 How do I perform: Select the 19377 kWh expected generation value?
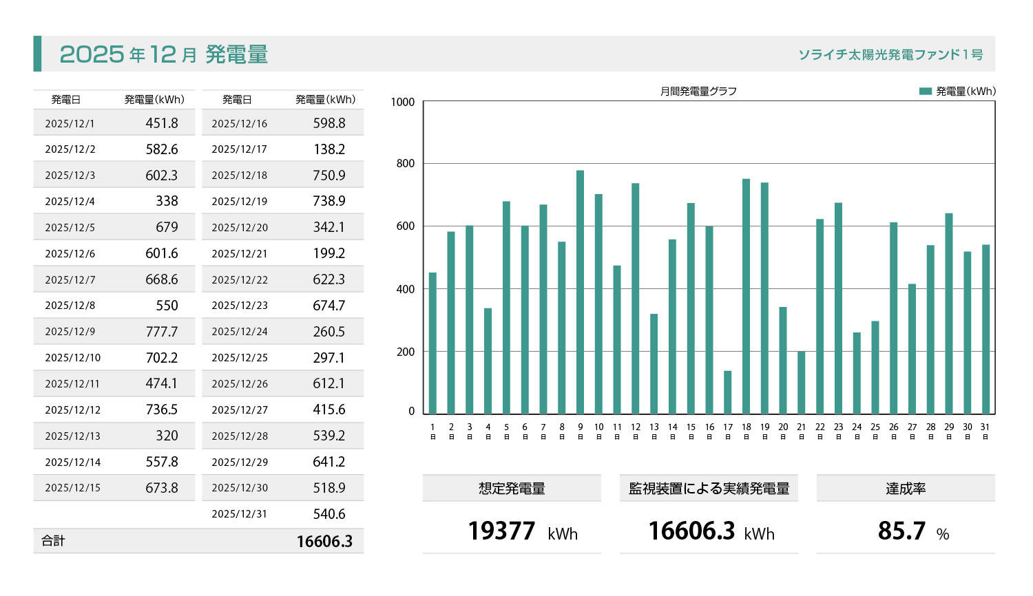(x=522, y=531)
